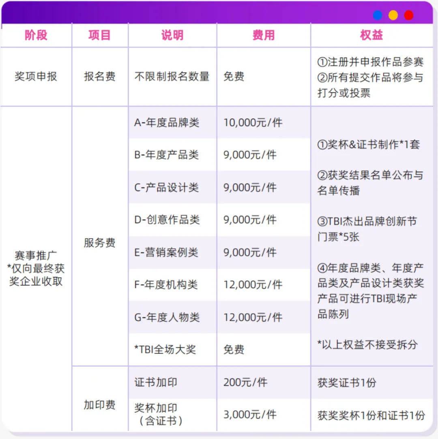Click the yellow dot in header bar
This screenshot has width=438, height=439.
[393, 15]
